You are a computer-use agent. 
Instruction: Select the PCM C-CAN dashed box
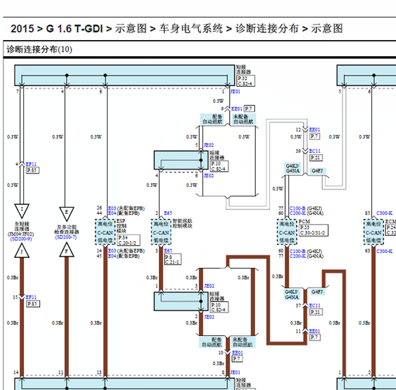click(287, 232)
